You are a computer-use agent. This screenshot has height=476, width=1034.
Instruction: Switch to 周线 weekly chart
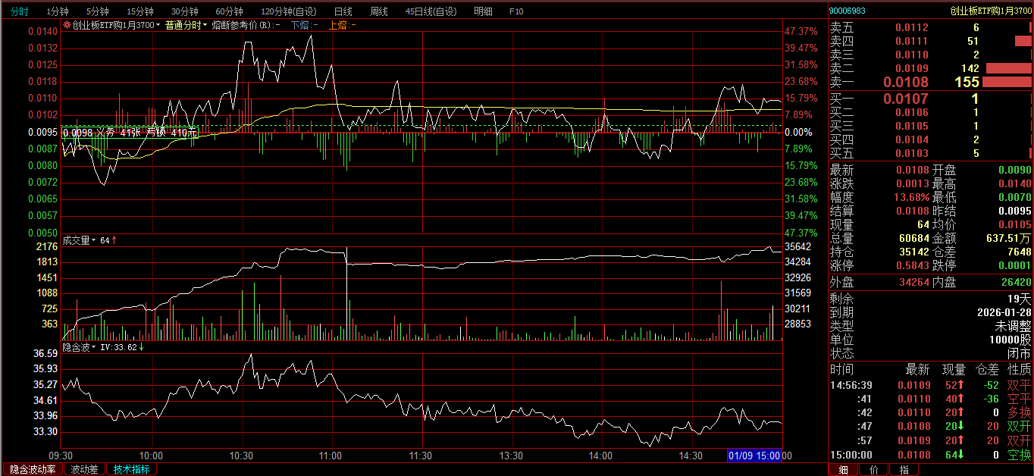pos(378,11)
